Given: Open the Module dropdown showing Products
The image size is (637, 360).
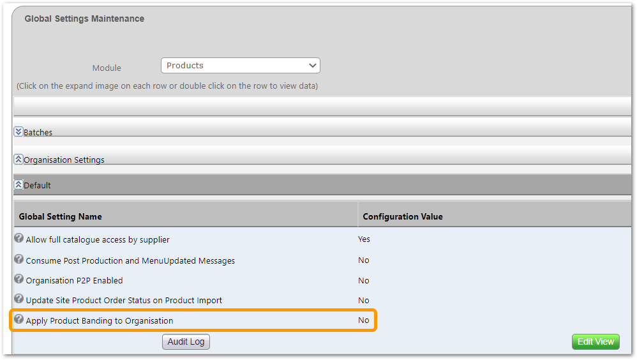Looking at the screenshot, I should [241, 65].
